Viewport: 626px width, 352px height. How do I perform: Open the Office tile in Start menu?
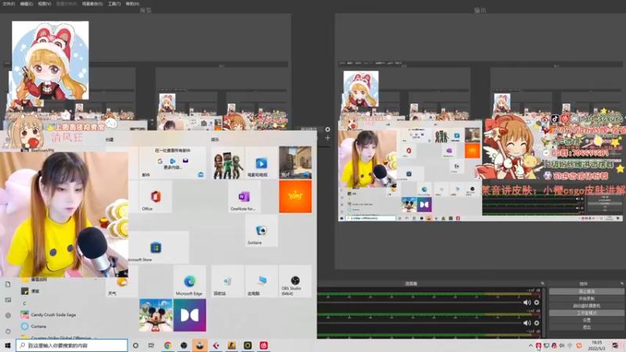[155, 196]
